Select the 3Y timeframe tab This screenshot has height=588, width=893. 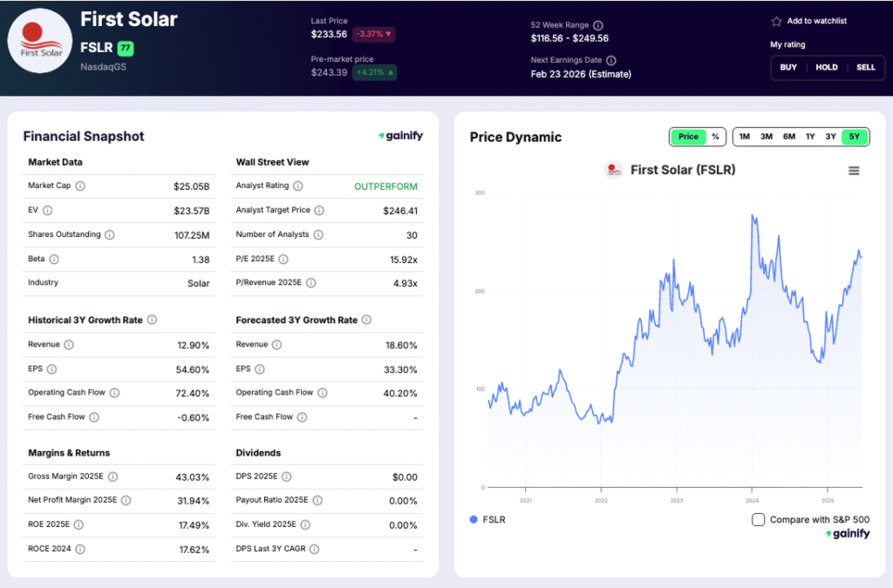pyautogui.click(x=831, y=137)
